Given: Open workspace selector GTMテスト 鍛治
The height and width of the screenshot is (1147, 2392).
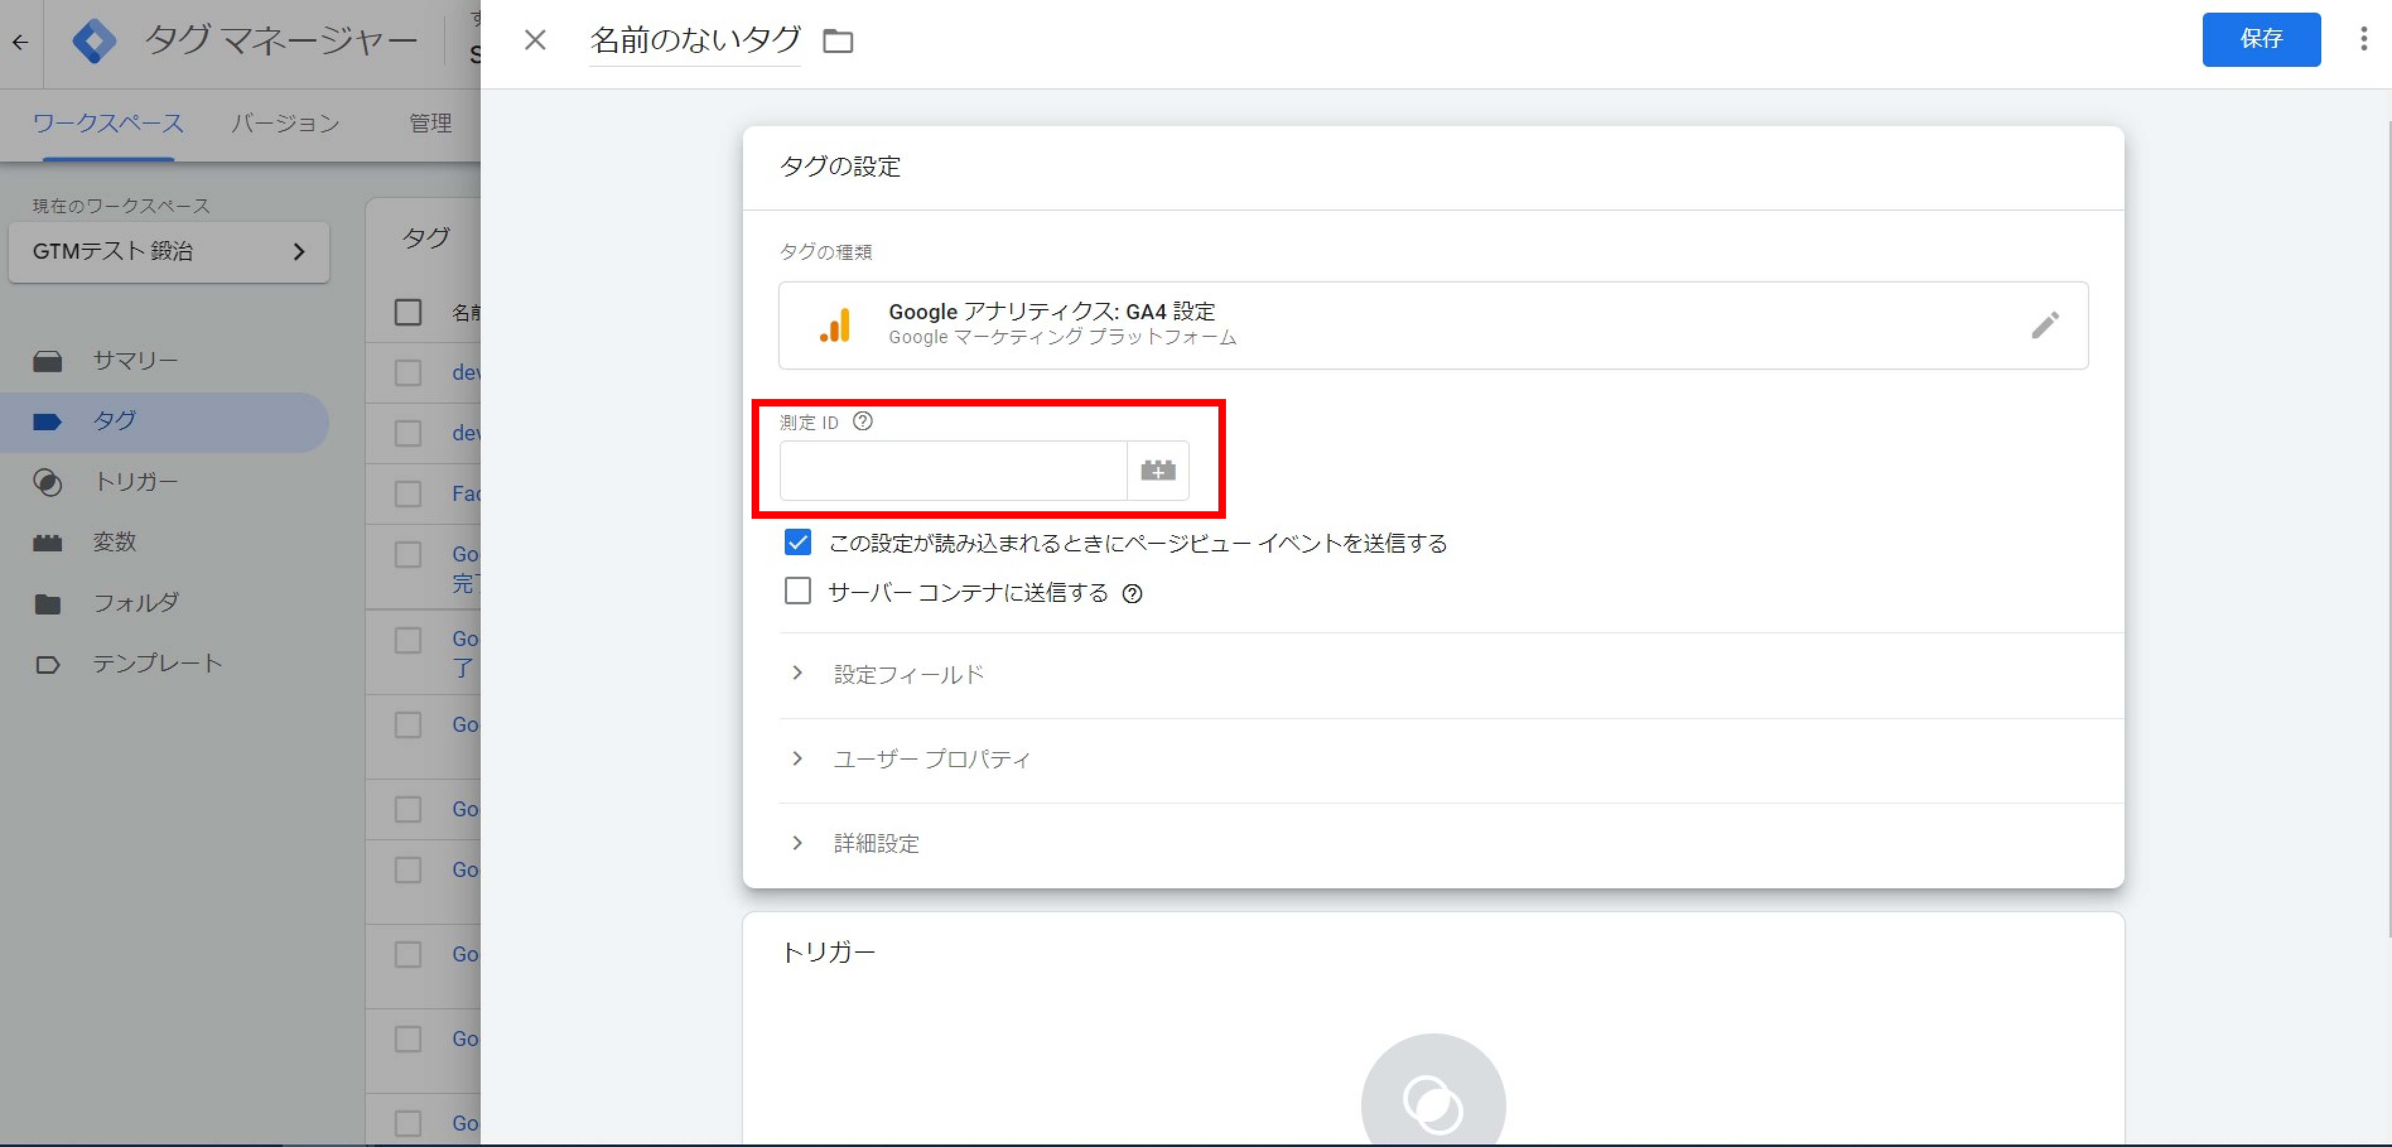Looking at the screenshot, I should pyautogui.click(x=169, y=252).
